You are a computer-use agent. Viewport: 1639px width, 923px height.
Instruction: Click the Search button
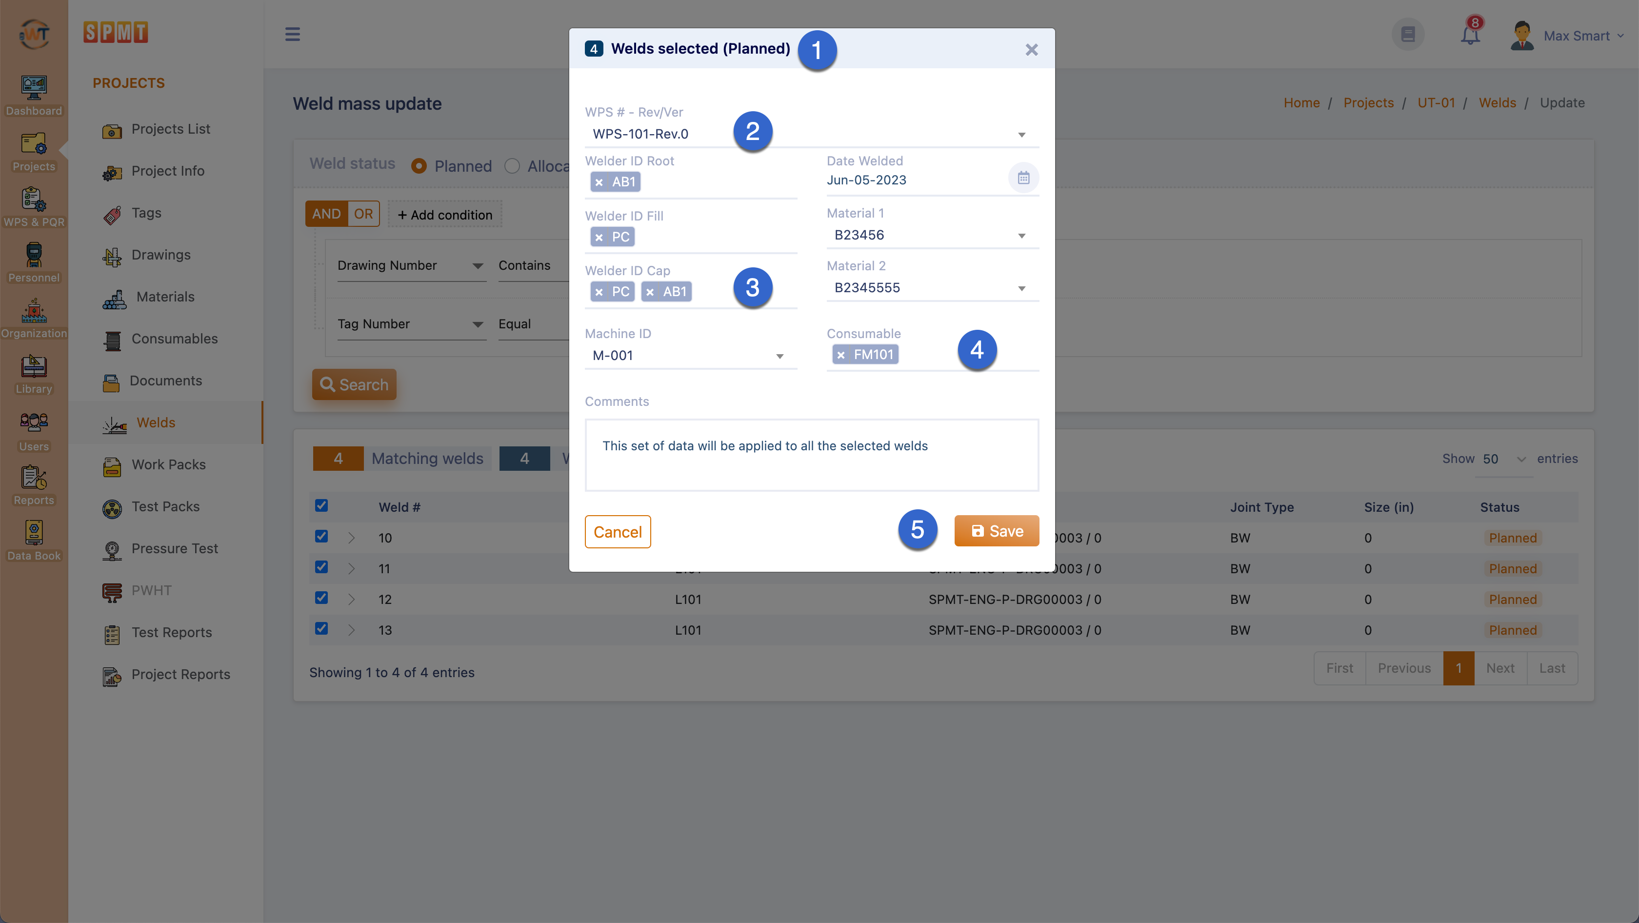tap(354, 385)
